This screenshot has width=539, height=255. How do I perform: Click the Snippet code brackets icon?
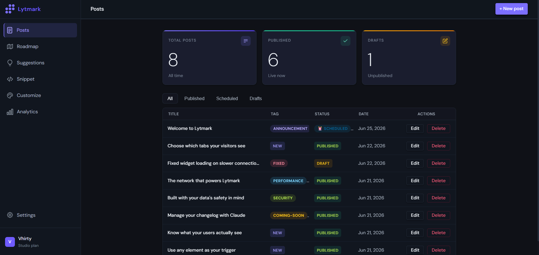(10, 79)
